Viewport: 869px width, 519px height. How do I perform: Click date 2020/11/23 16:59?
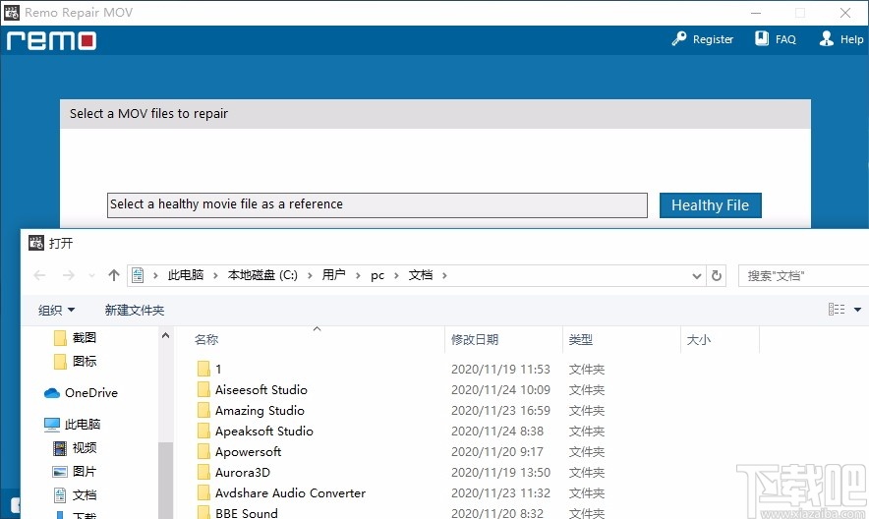(x=500, y=411)
